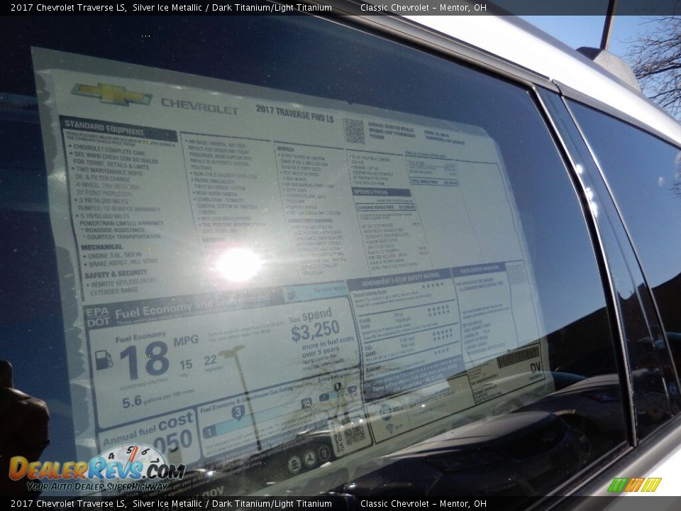
Task: Click the fuel pump icon
Action: [104, 360]
